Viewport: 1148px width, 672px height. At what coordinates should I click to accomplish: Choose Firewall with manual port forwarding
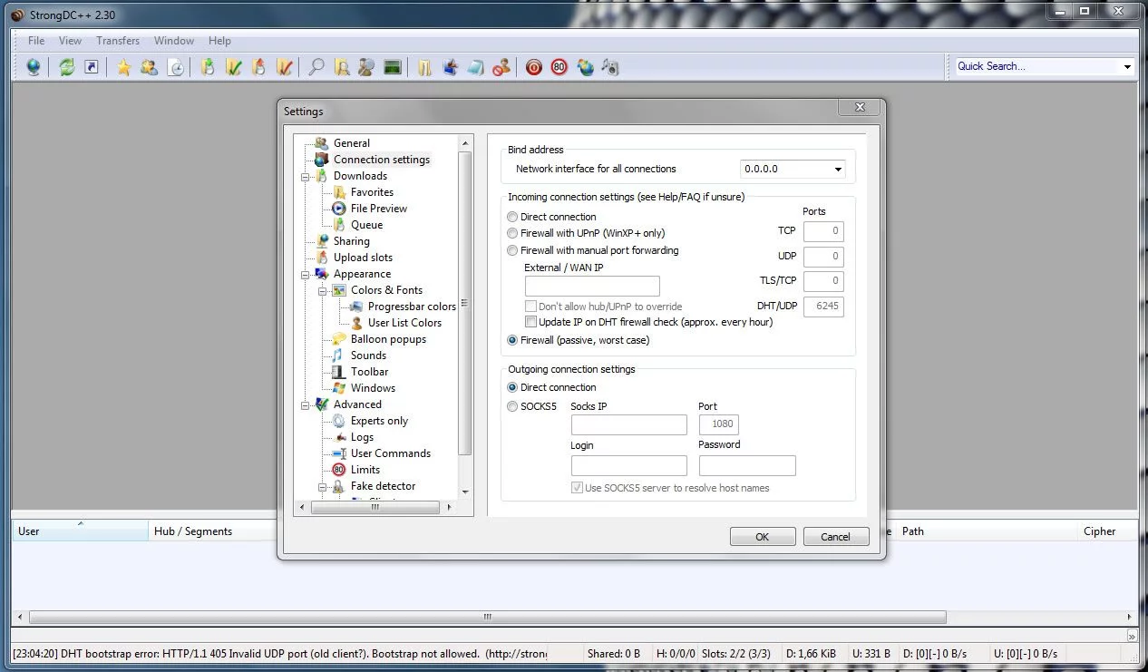512,250
